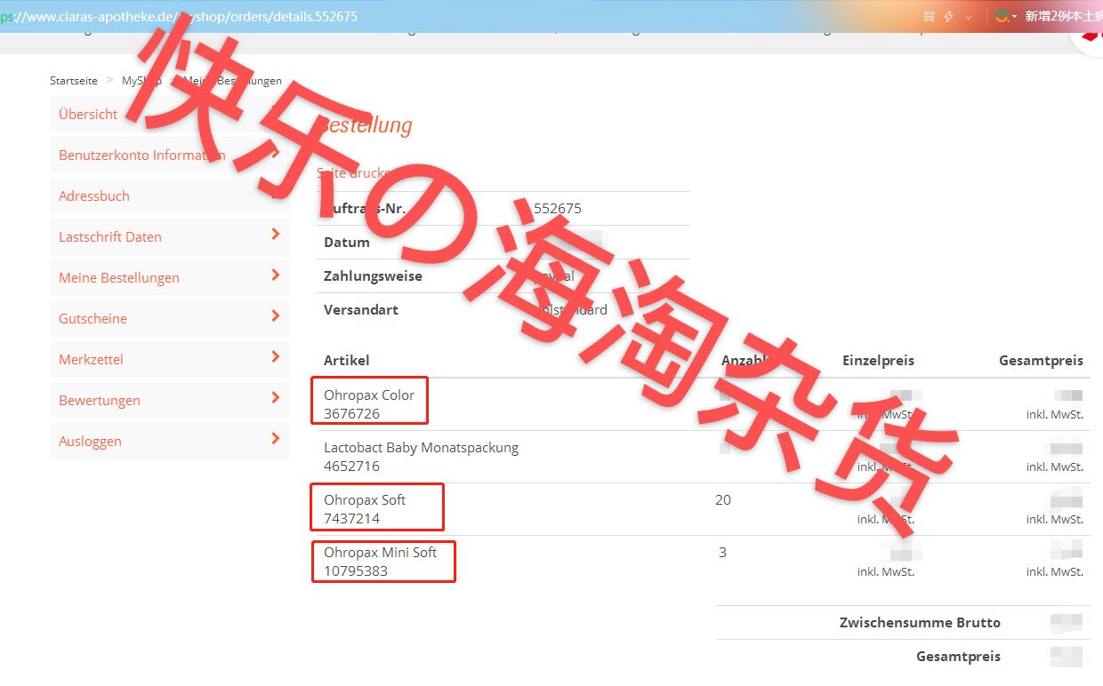Click the Datum row label

[x=347, y=242]
